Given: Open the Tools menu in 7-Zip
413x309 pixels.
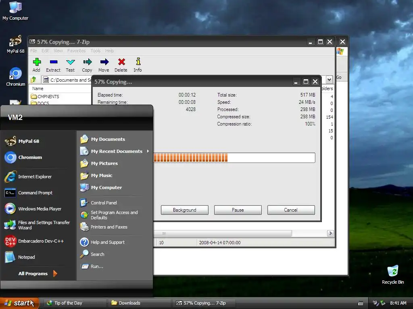Looking at the screenshot, I should (95, 51).
